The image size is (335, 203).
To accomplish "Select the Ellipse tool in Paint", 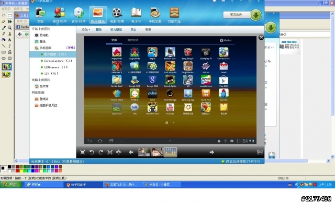I will 4,58.
